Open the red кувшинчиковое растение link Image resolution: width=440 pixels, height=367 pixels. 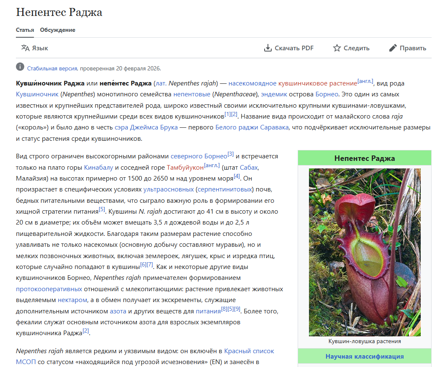point(318,83)
